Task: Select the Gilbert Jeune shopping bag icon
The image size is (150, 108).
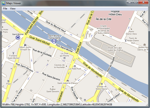Action: pyautogui.click(x=25, y=45)
